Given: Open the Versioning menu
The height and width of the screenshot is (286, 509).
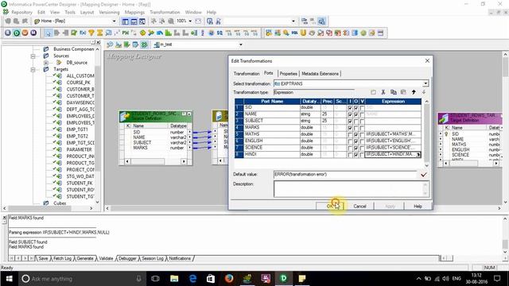Looking at the screenshot, I should tap(109, 13).
